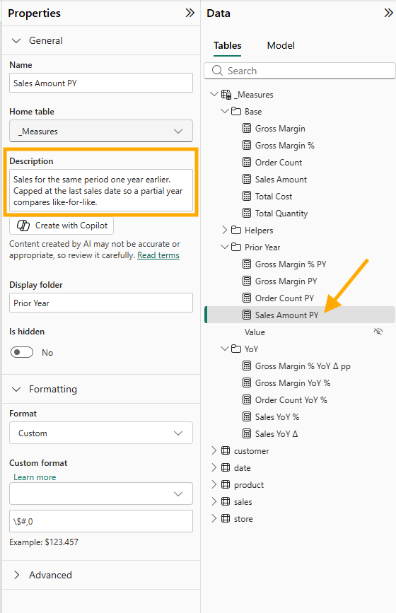Click calculator icon for Sales Amount
396x613 pixels.
point(247,179)
